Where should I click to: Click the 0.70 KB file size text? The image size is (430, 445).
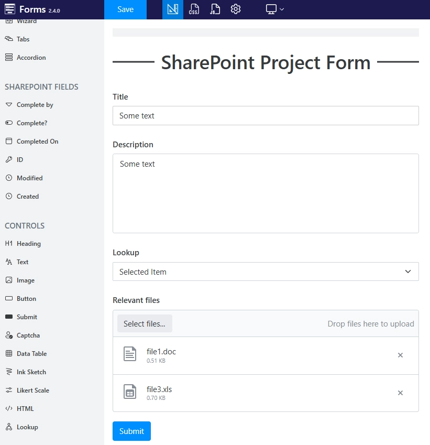156,398
